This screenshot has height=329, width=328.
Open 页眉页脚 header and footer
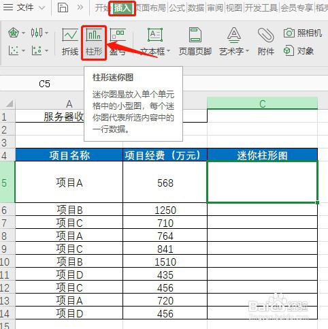pos(195,42)
